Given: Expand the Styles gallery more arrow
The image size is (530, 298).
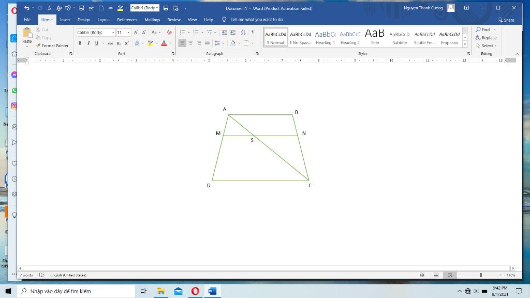Looking at the screenshot, I should 465,44.
